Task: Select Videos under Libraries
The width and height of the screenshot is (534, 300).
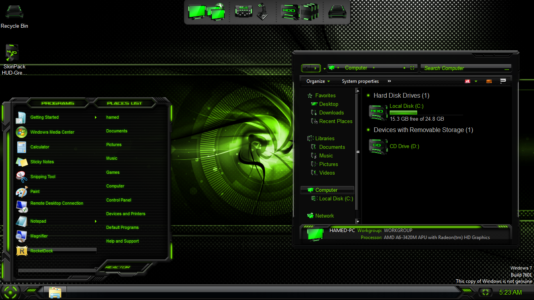Action: coord(327,173)
